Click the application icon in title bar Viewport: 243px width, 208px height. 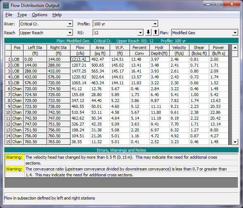pyautogui.click(x=6, y=6)
